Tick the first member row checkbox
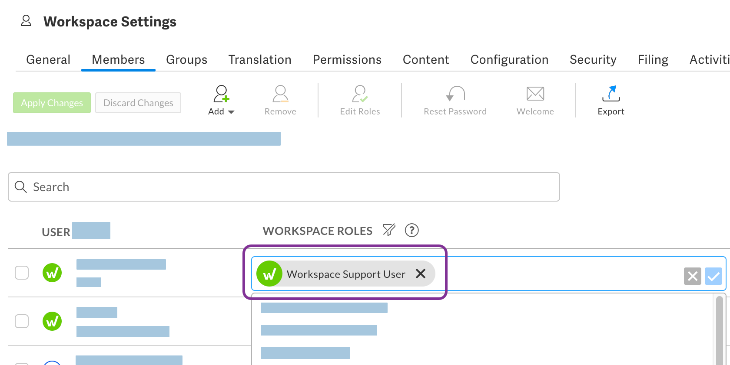This screenshot has width=730, height=365. [22, 273]
